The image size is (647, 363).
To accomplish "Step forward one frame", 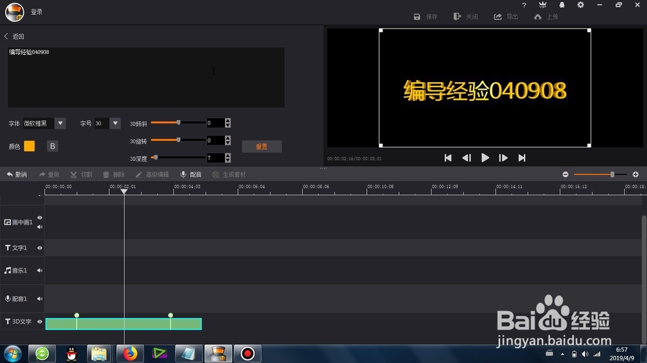I will (503, 158).
